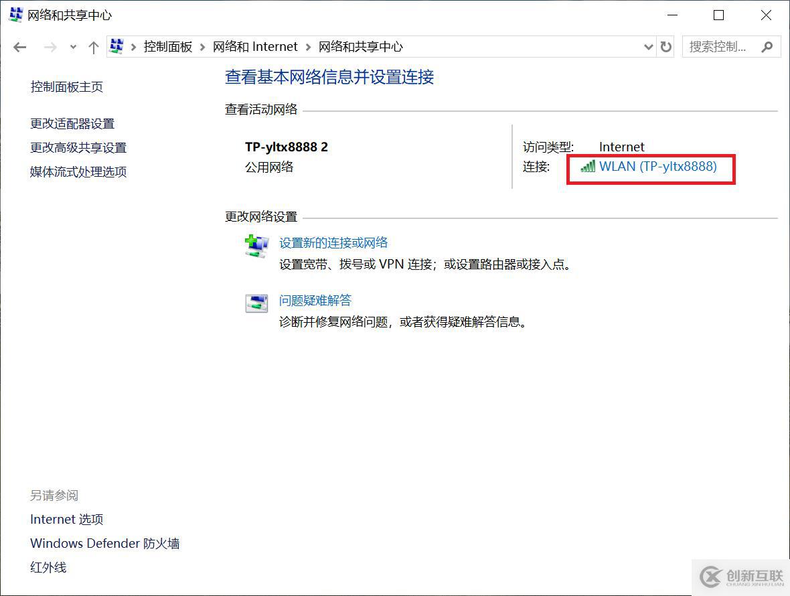The image size is (790, 596).
Task: Open 更改高级共享设置 in the sidebar
Action: [78, 148]
